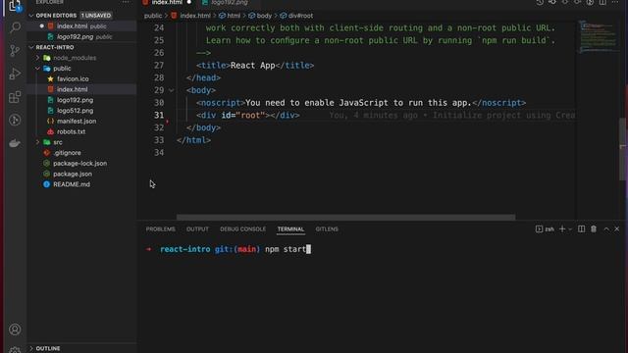Open package.json in the file tree
Image resolution: width=628 pixels, height=353 pixels.
pos(73,174)
